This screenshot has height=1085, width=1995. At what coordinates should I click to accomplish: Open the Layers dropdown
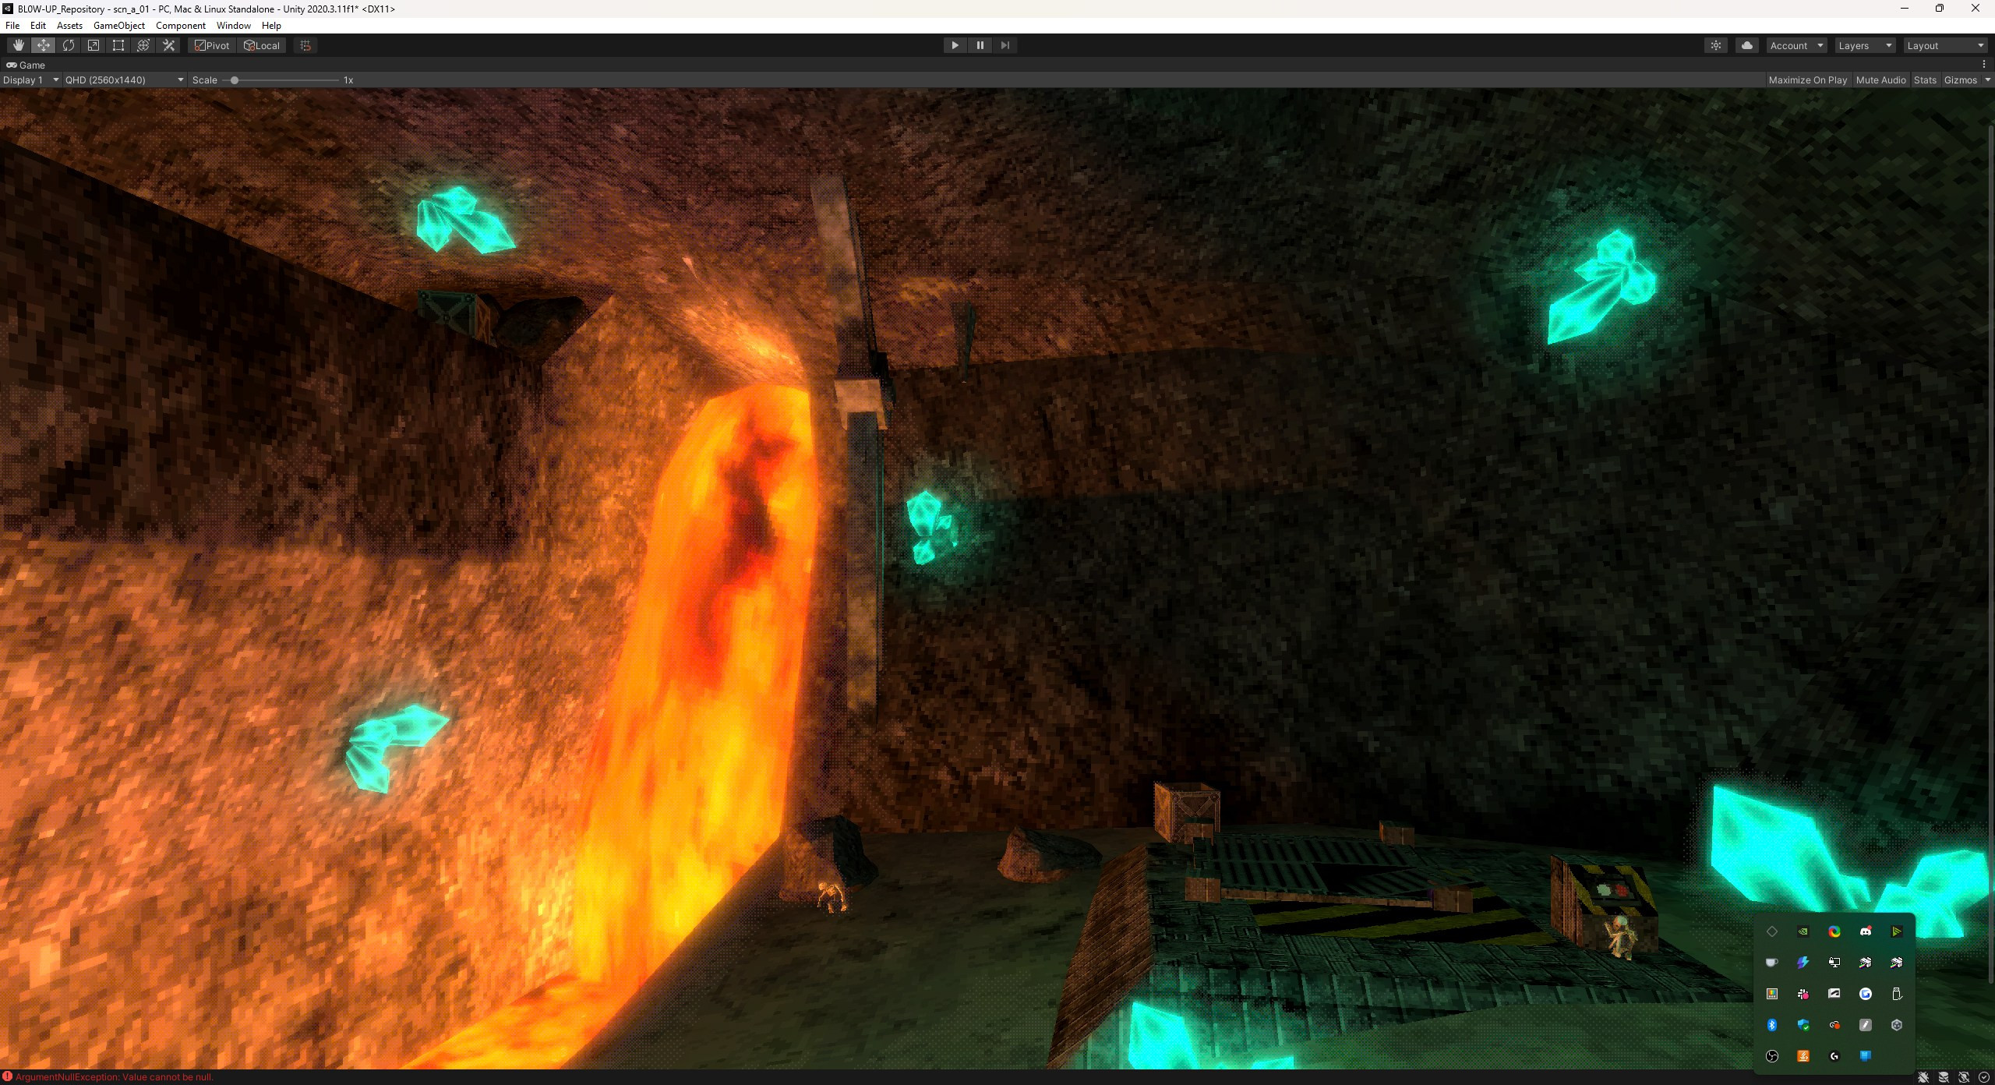1864,45
